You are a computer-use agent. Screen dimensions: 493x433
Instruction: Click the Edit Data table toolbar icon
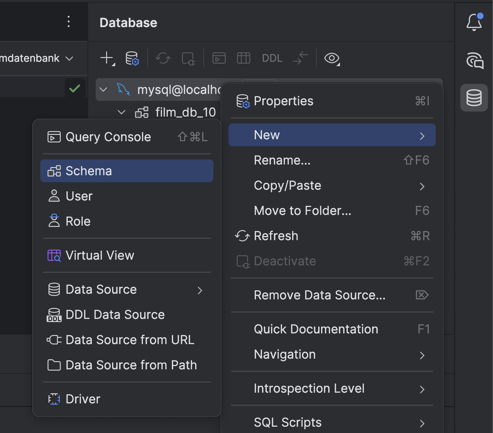(x=243, y=58)
